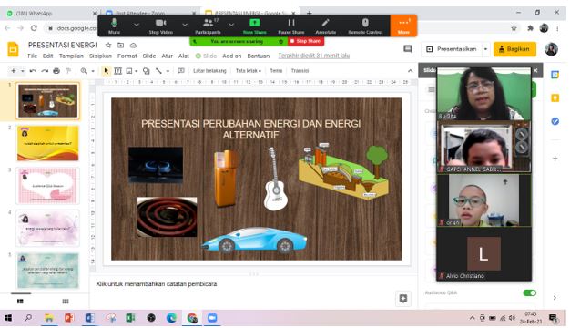Click the Transisi button

[300, 71]
